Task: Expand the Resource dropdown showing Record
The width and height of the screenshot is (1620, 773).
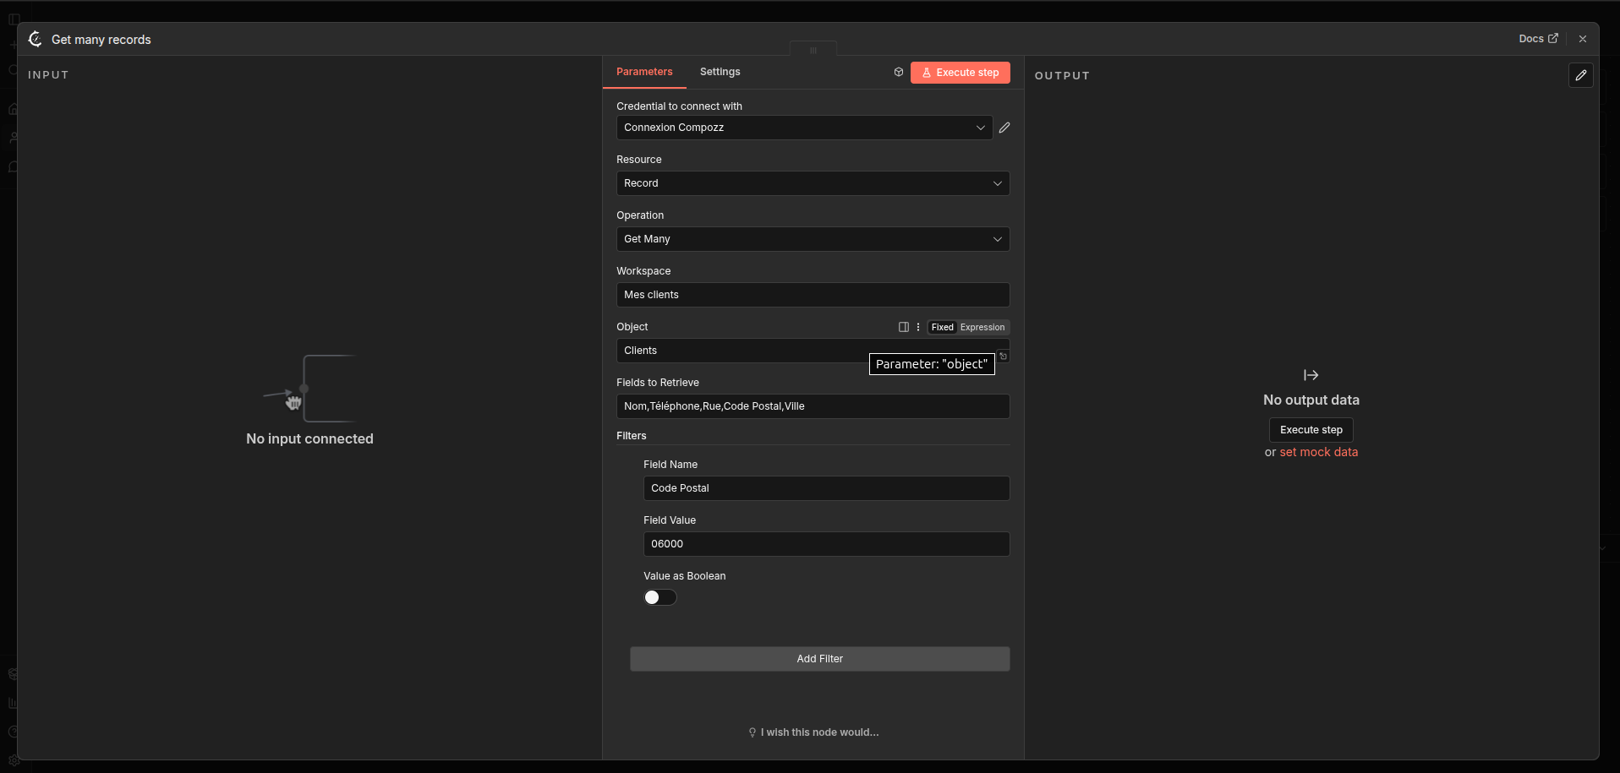Action: tap(813, 183)
